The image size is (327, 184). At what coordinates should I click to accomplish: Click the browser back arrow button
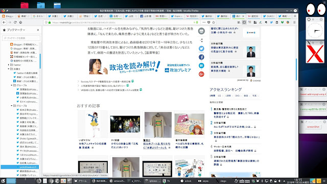pyautogui.click(x=4, y=22)
